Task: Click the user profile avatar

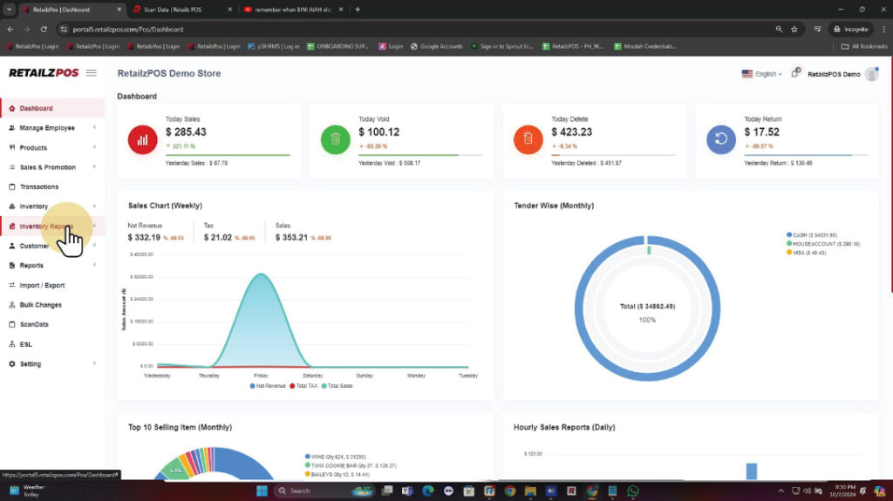Action: tap(871, 74)
